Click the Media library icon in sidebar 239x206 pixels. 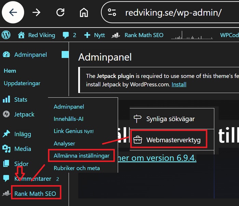6,149
